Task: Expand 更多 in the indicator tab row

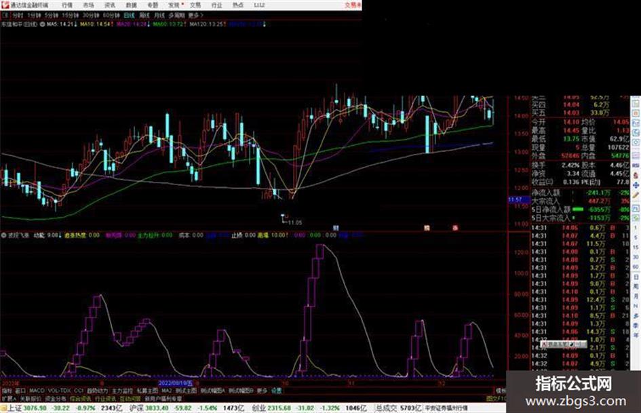Action: 262,391
